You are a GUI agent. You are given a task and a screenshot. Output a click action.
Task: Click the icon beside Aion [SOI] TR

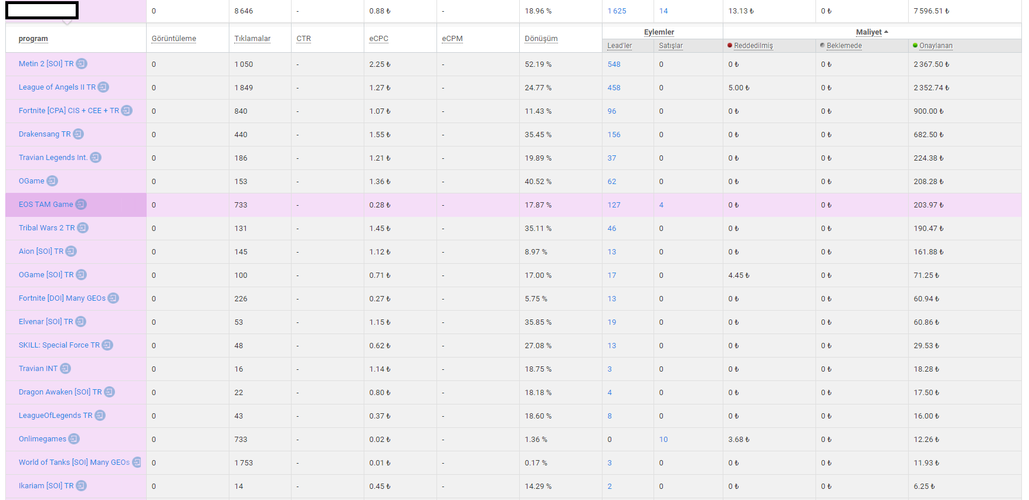71,251
